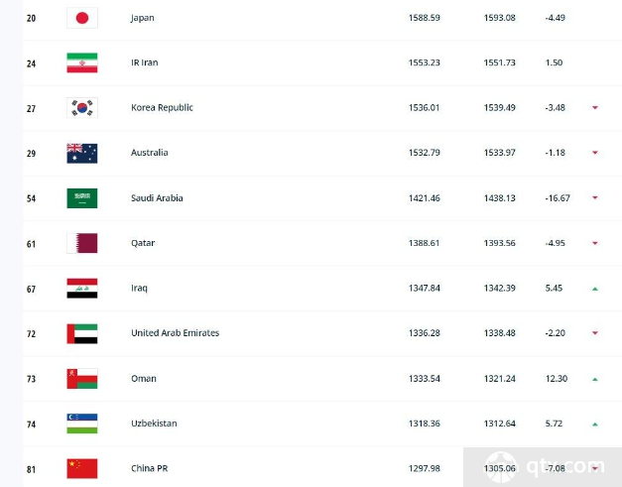Image resolution: width=622 pixels, height=487 pixels.
Task: Open the Uzbekistan team name link
Action: point(154,424)
